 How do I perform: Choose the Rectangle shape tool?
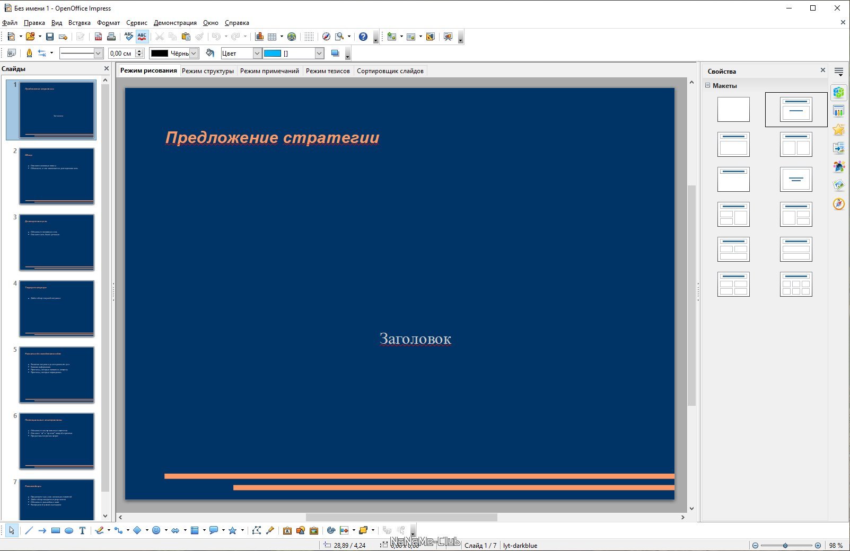56,530
